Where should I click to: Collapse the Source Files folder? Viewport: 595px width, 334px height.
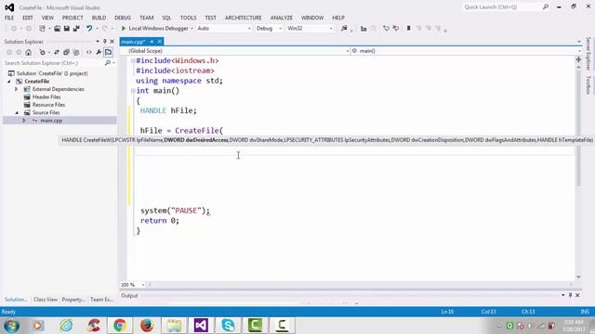pyautogui.click(x=17, y=113)
